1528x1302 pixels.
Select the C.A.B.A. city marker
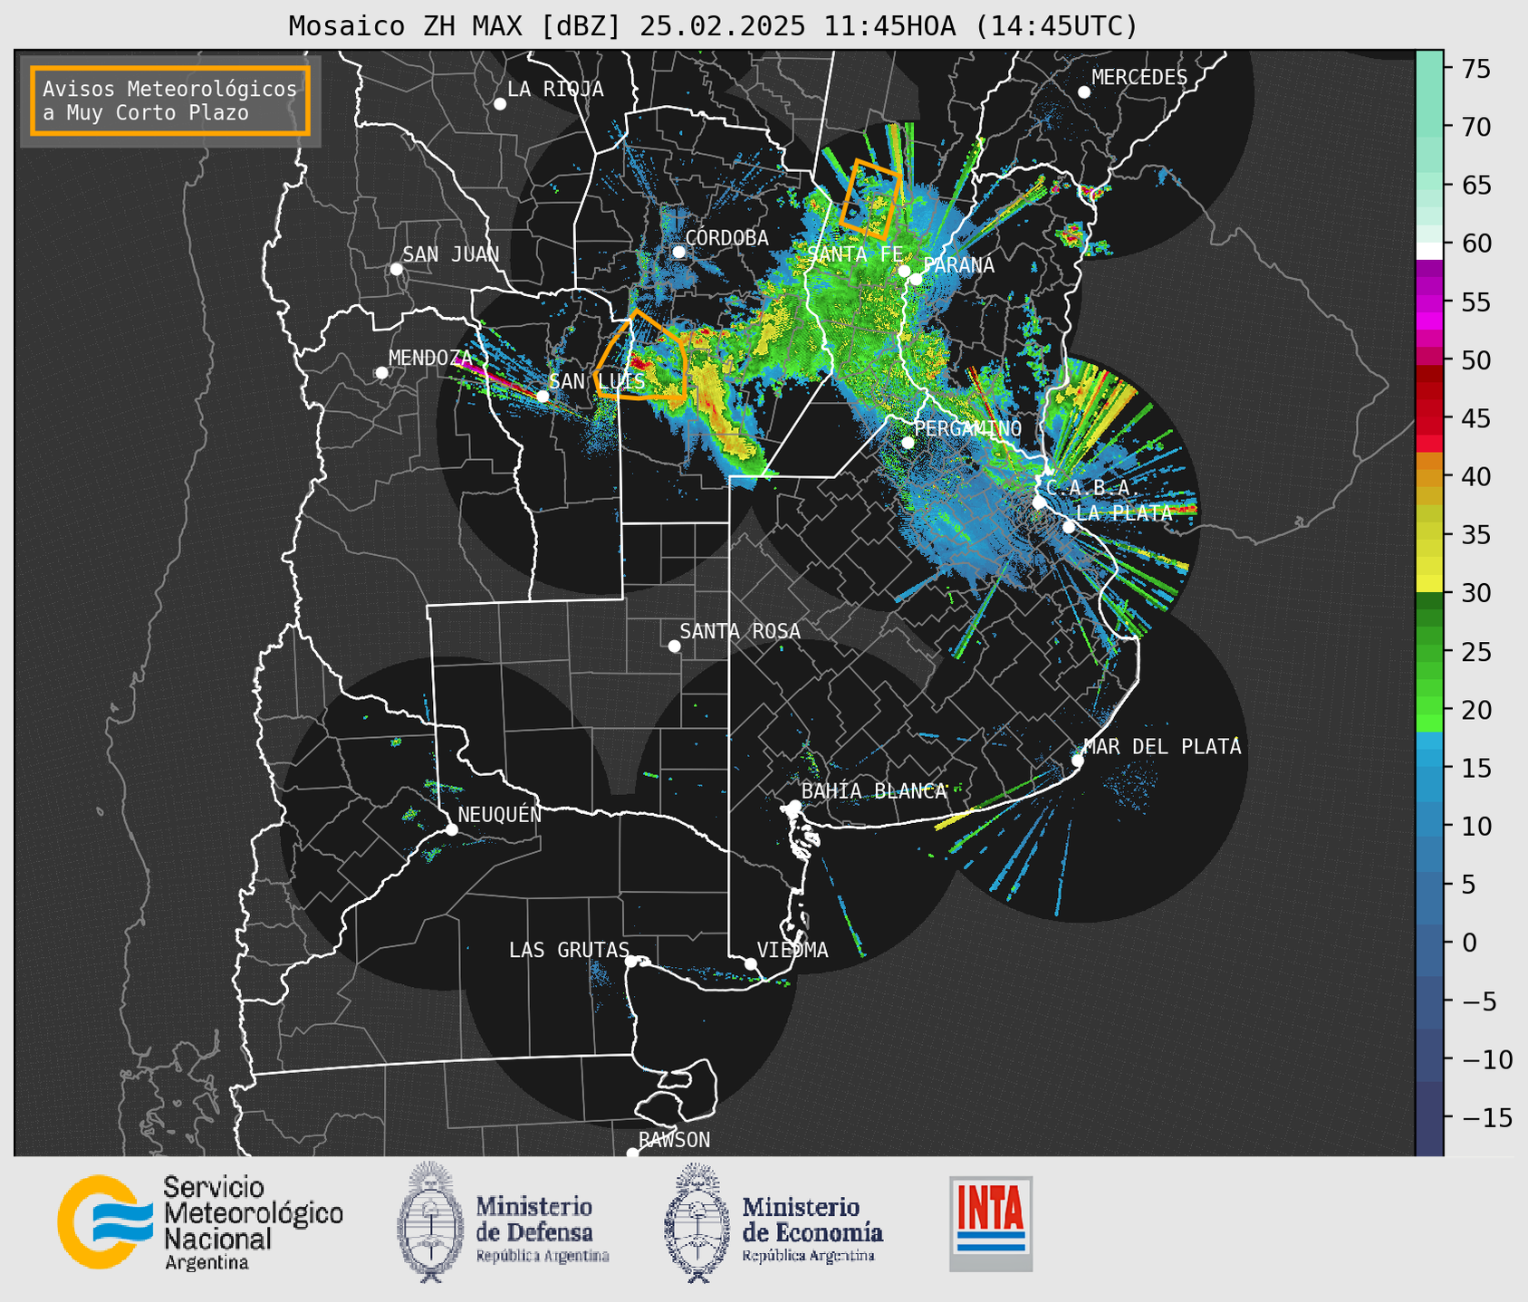pyautogui.click(x=1040, y=503)
